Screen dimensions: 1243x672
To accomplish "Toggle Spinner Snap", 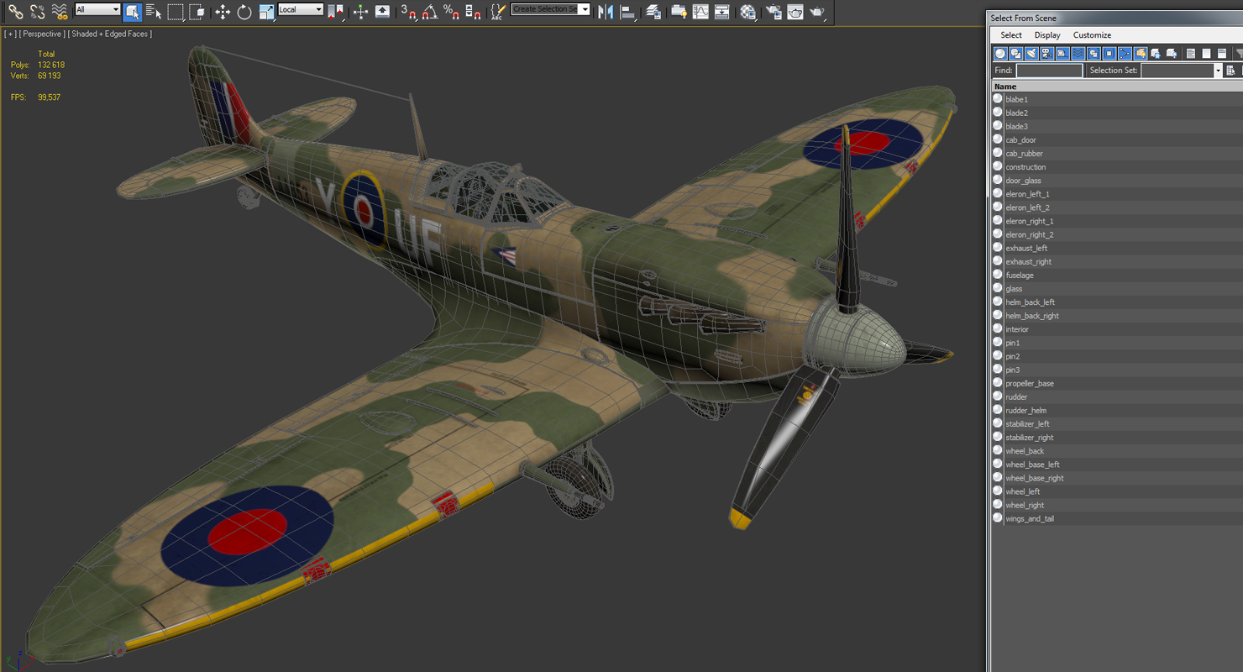I will [x=474, y=12].
